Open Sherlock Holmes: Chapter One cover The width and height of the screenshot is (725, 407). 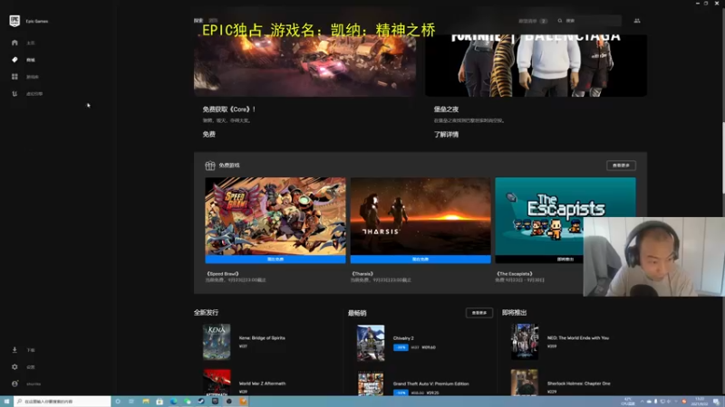coord(525,382)
